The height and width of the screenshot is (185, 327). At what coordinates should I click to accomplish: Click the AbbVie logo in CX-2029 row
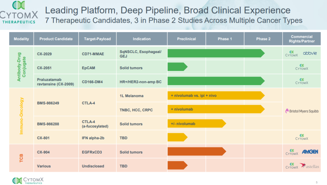[x=310, y=53]
